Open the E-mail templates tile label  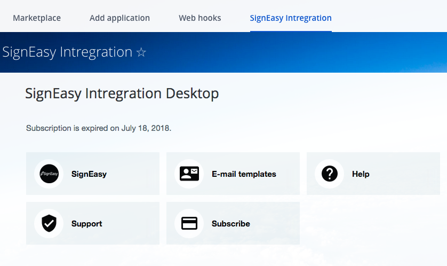(x=244, y=174)
